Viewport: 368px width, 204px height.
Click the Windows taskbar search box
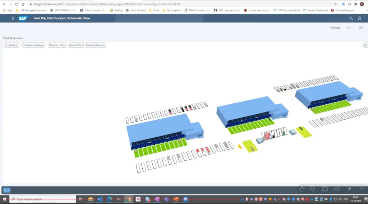point(43,199)
